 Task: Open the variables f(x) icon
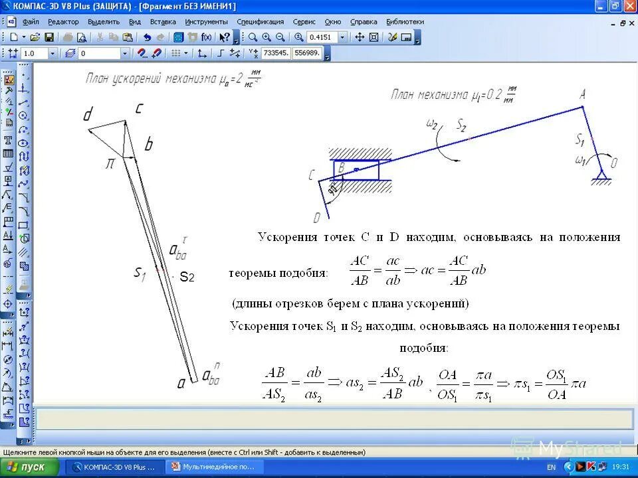[206, 37]
